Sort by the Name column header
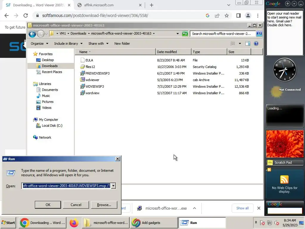 point(115,52)
